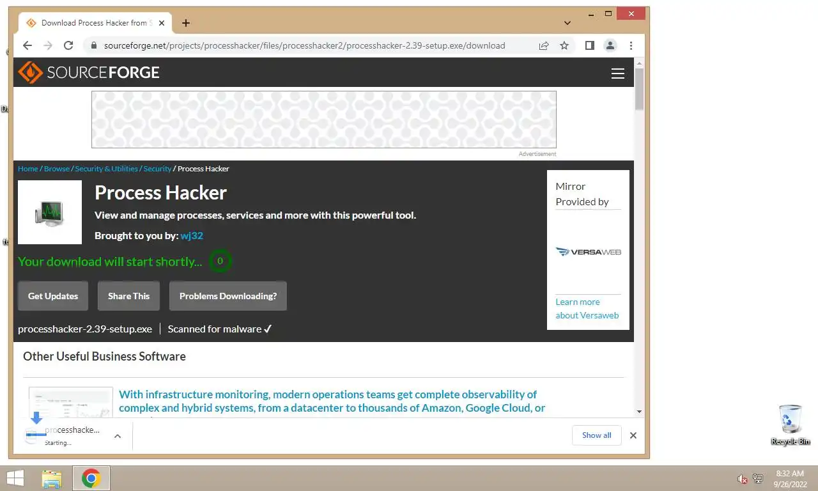Click the SourceForge logo in header
Viewport: 818px width, 491px height.
click(x=89, y=72)
